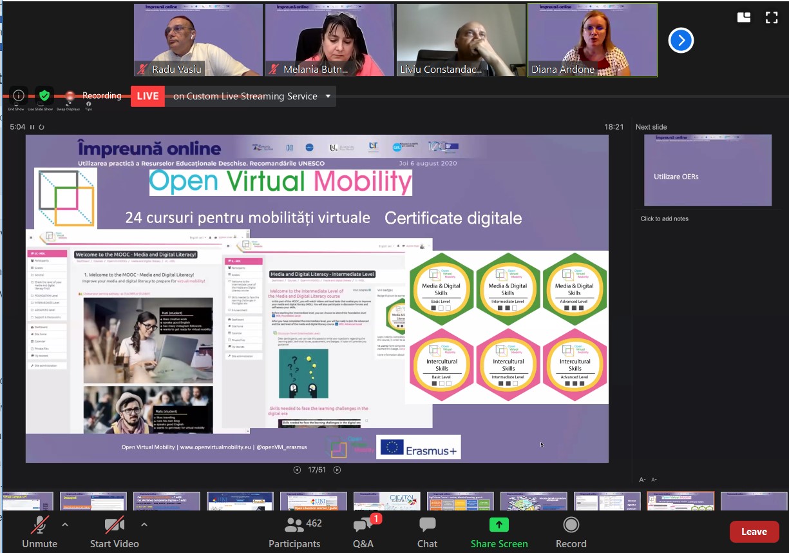This screenshot has width=789, height=553.
Task: Open the Q&A panel
Action: (363, 532)
